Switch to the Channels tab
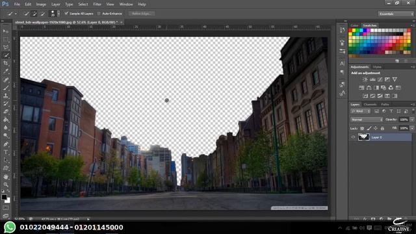Screen dimensions: 416x234 (x=370, y=105)
